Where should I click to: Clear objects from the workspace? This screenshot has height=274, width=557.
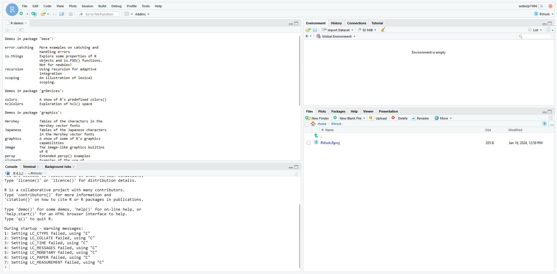383,30
